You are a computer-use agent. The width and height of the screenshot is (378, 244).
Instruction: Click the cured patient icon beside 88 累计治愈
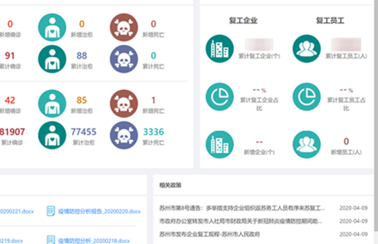(x=52, y=59)
